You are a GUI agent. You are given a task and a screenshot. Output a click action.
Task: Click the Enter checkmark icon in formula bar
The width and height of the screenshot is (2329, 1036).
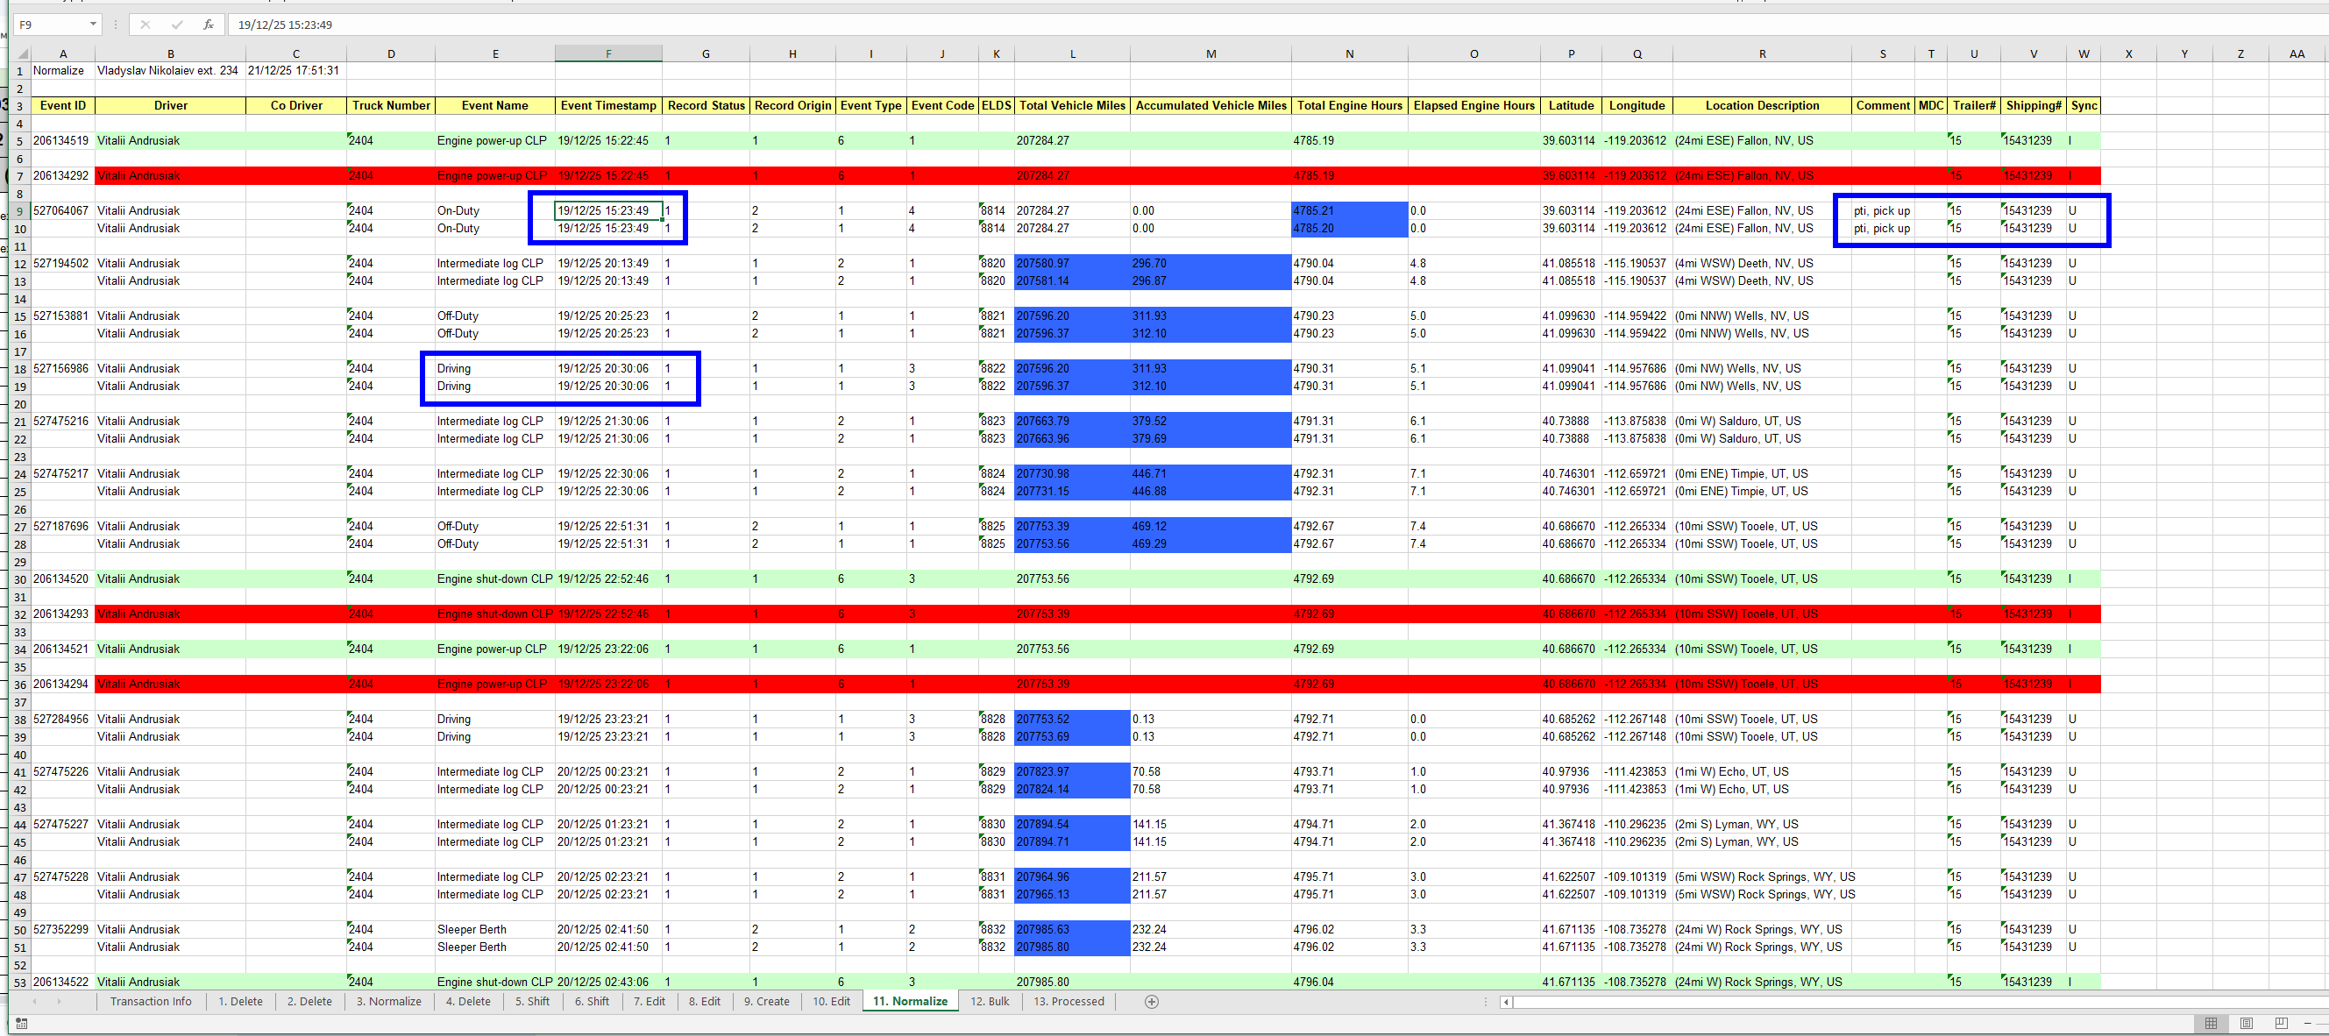(x=177, y=25)
